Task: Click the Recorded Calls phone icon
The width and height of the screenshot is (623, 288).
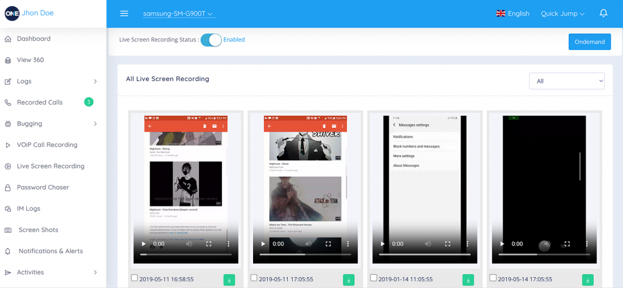Action: pos(7,102)
